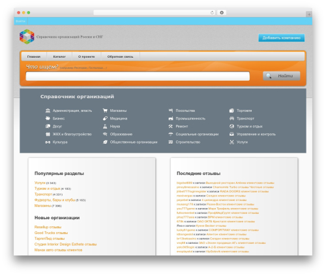Open the Good Trucks отзывы link
The height and width of the screenshot is (275, 326).
[51, 233]
